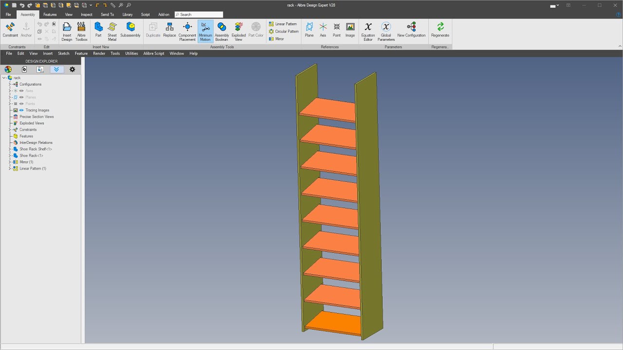Insert a reference Image
The height and width of the screenshot is (350, 623).
(350, 30)
